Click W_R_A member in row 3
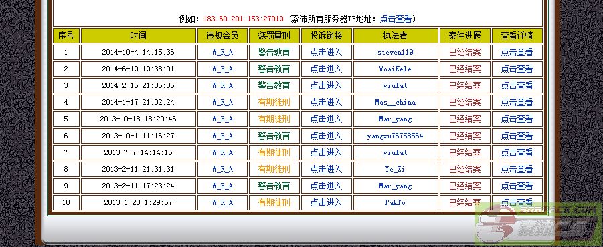This screenshot has height=247, width=603. tap(222, 85)
